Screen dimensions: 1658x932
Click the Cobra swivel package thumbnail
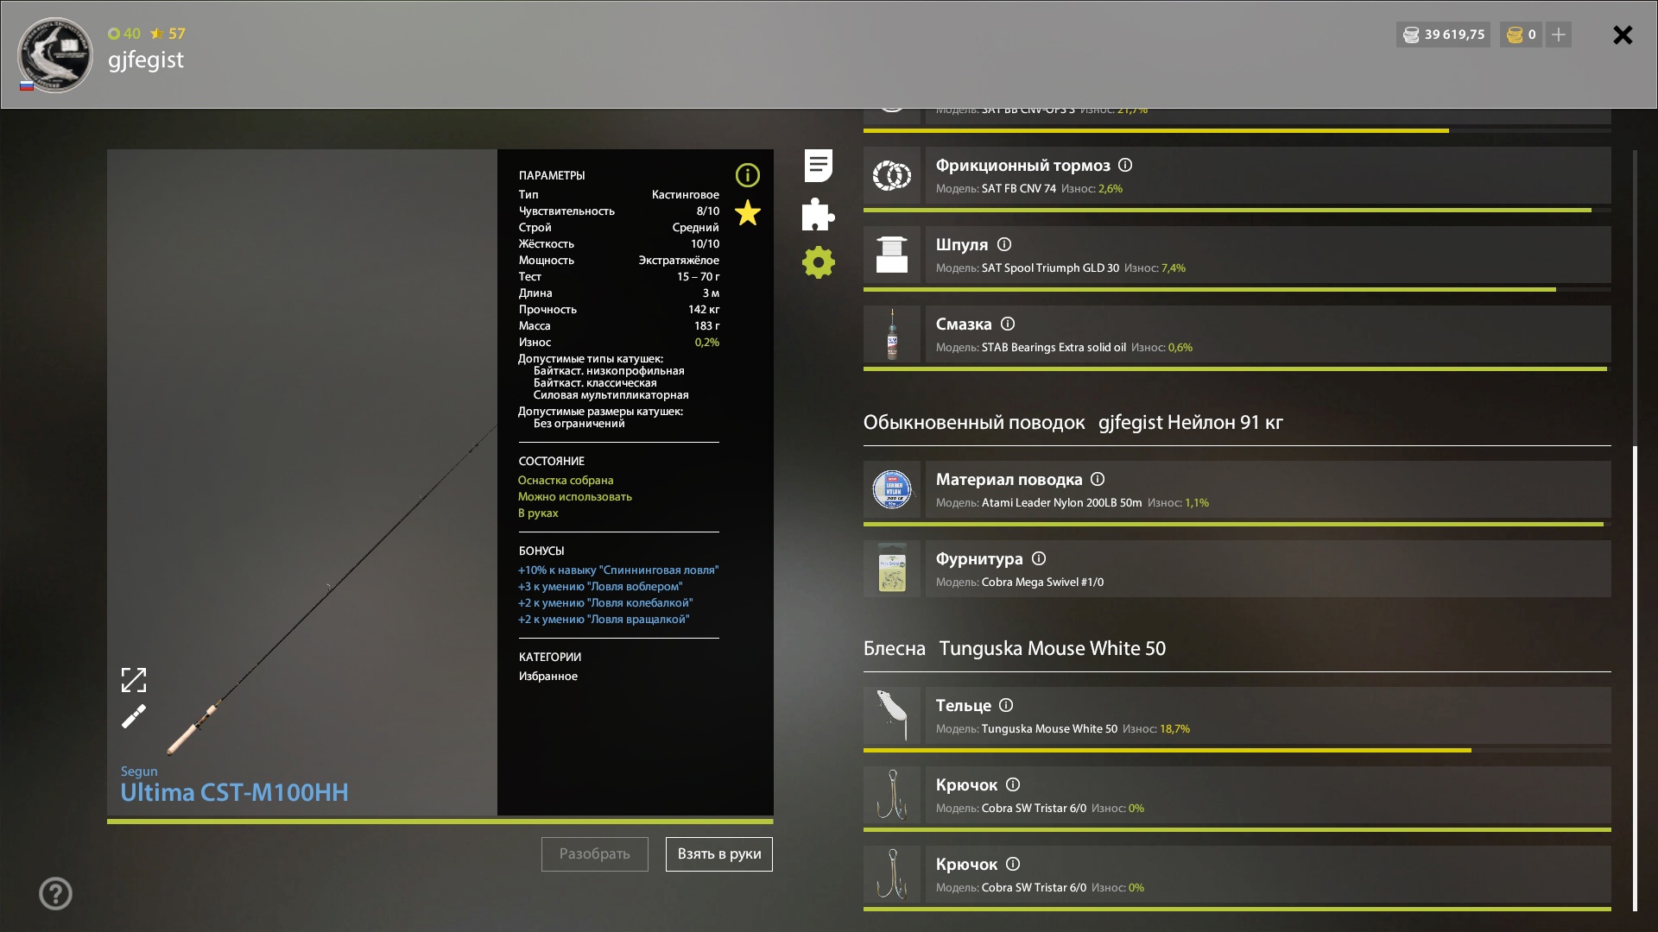pyautogui.click(x=892, y=569)
